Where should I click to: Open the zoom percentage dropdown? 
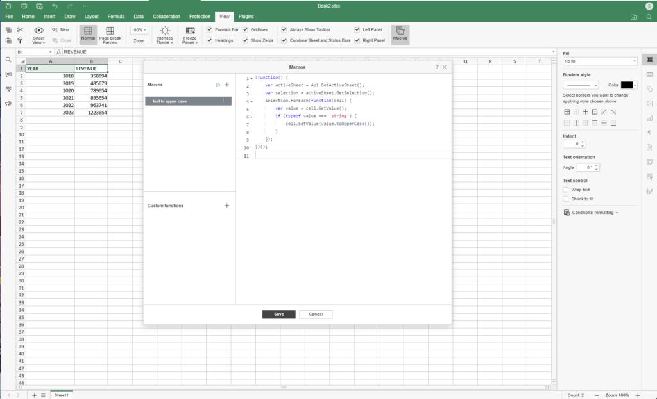coord(139,30)
